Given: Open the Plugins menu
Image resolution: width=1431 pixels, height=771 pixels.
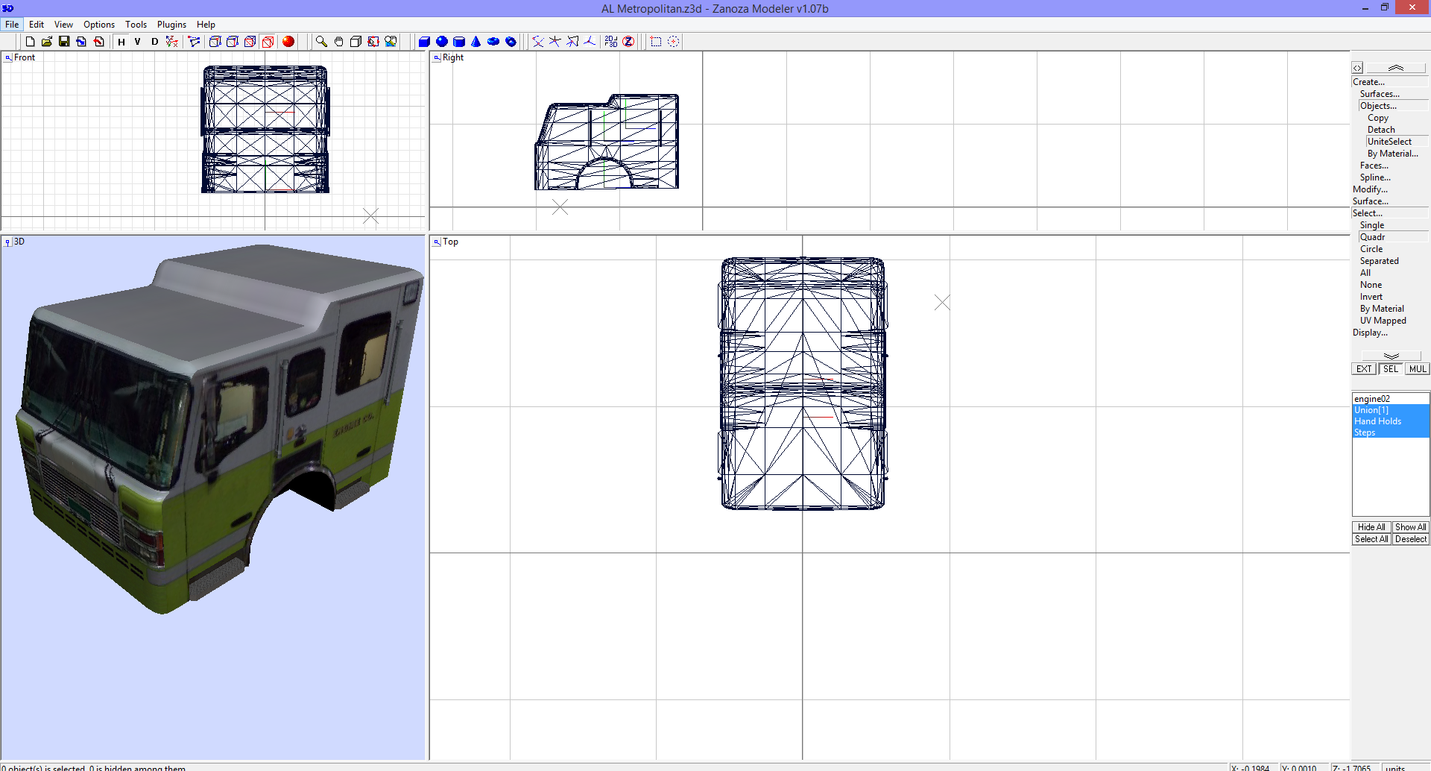Looking at the screenshot, I should click(171, 24).
